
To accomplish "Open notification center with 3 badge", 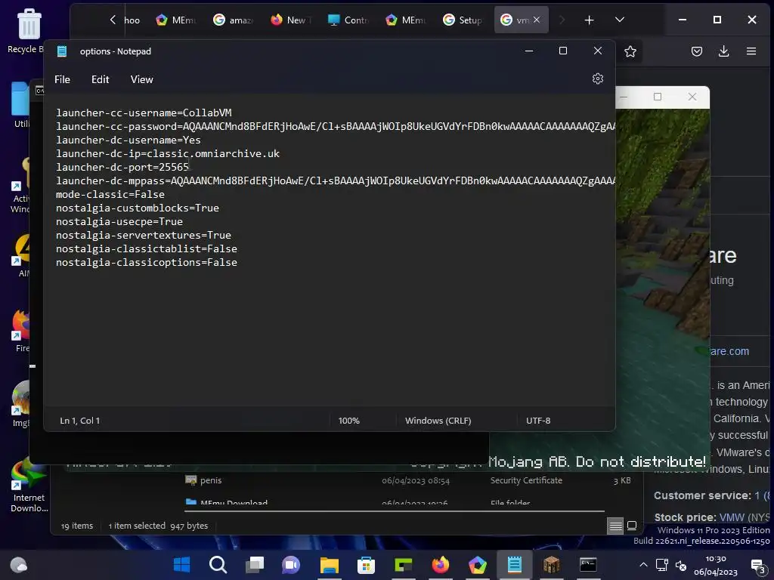I will click(757, 566).
